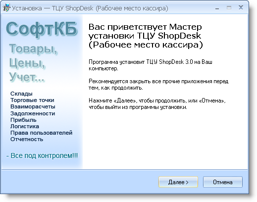
Task: Minimize the setup wizard window
Action: (x=217, y=8)
